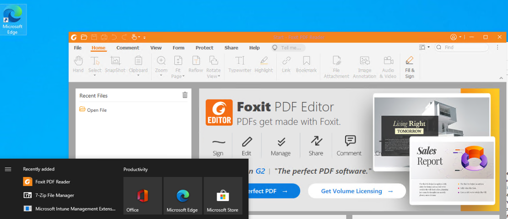Open the File Attachment tool
The height and width of the screenshot is (219, 508).
coord(336,66)
